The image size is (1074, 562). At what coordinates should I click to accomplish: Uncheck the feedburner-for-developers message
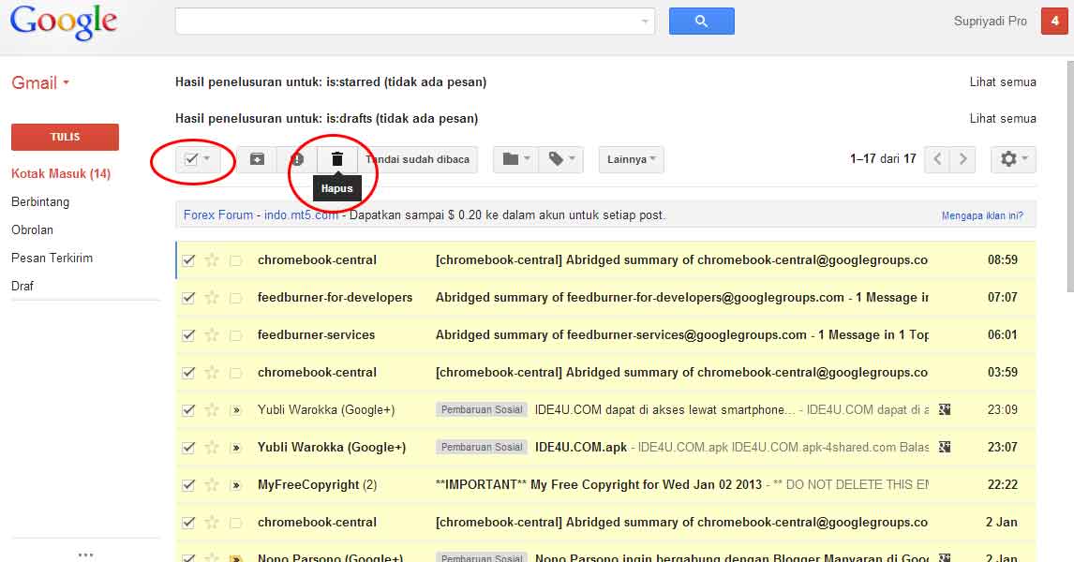(188, 298)
